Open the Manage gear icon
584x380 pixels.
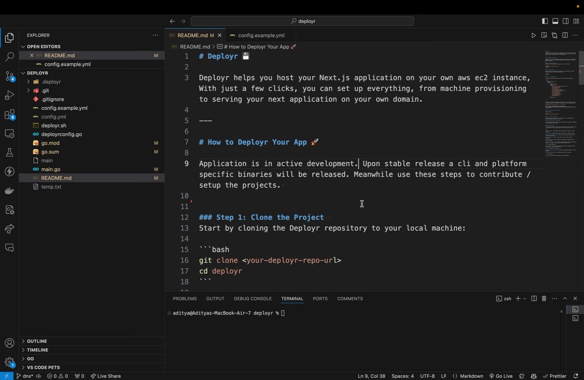pos(9,362)
